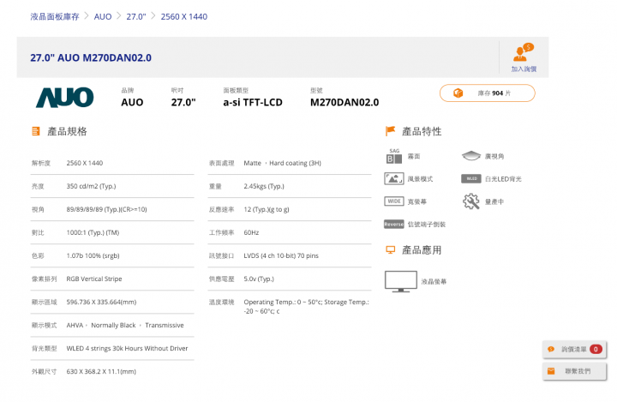Click the WLED 白光LED背光 icon

(x=471, y=179)
